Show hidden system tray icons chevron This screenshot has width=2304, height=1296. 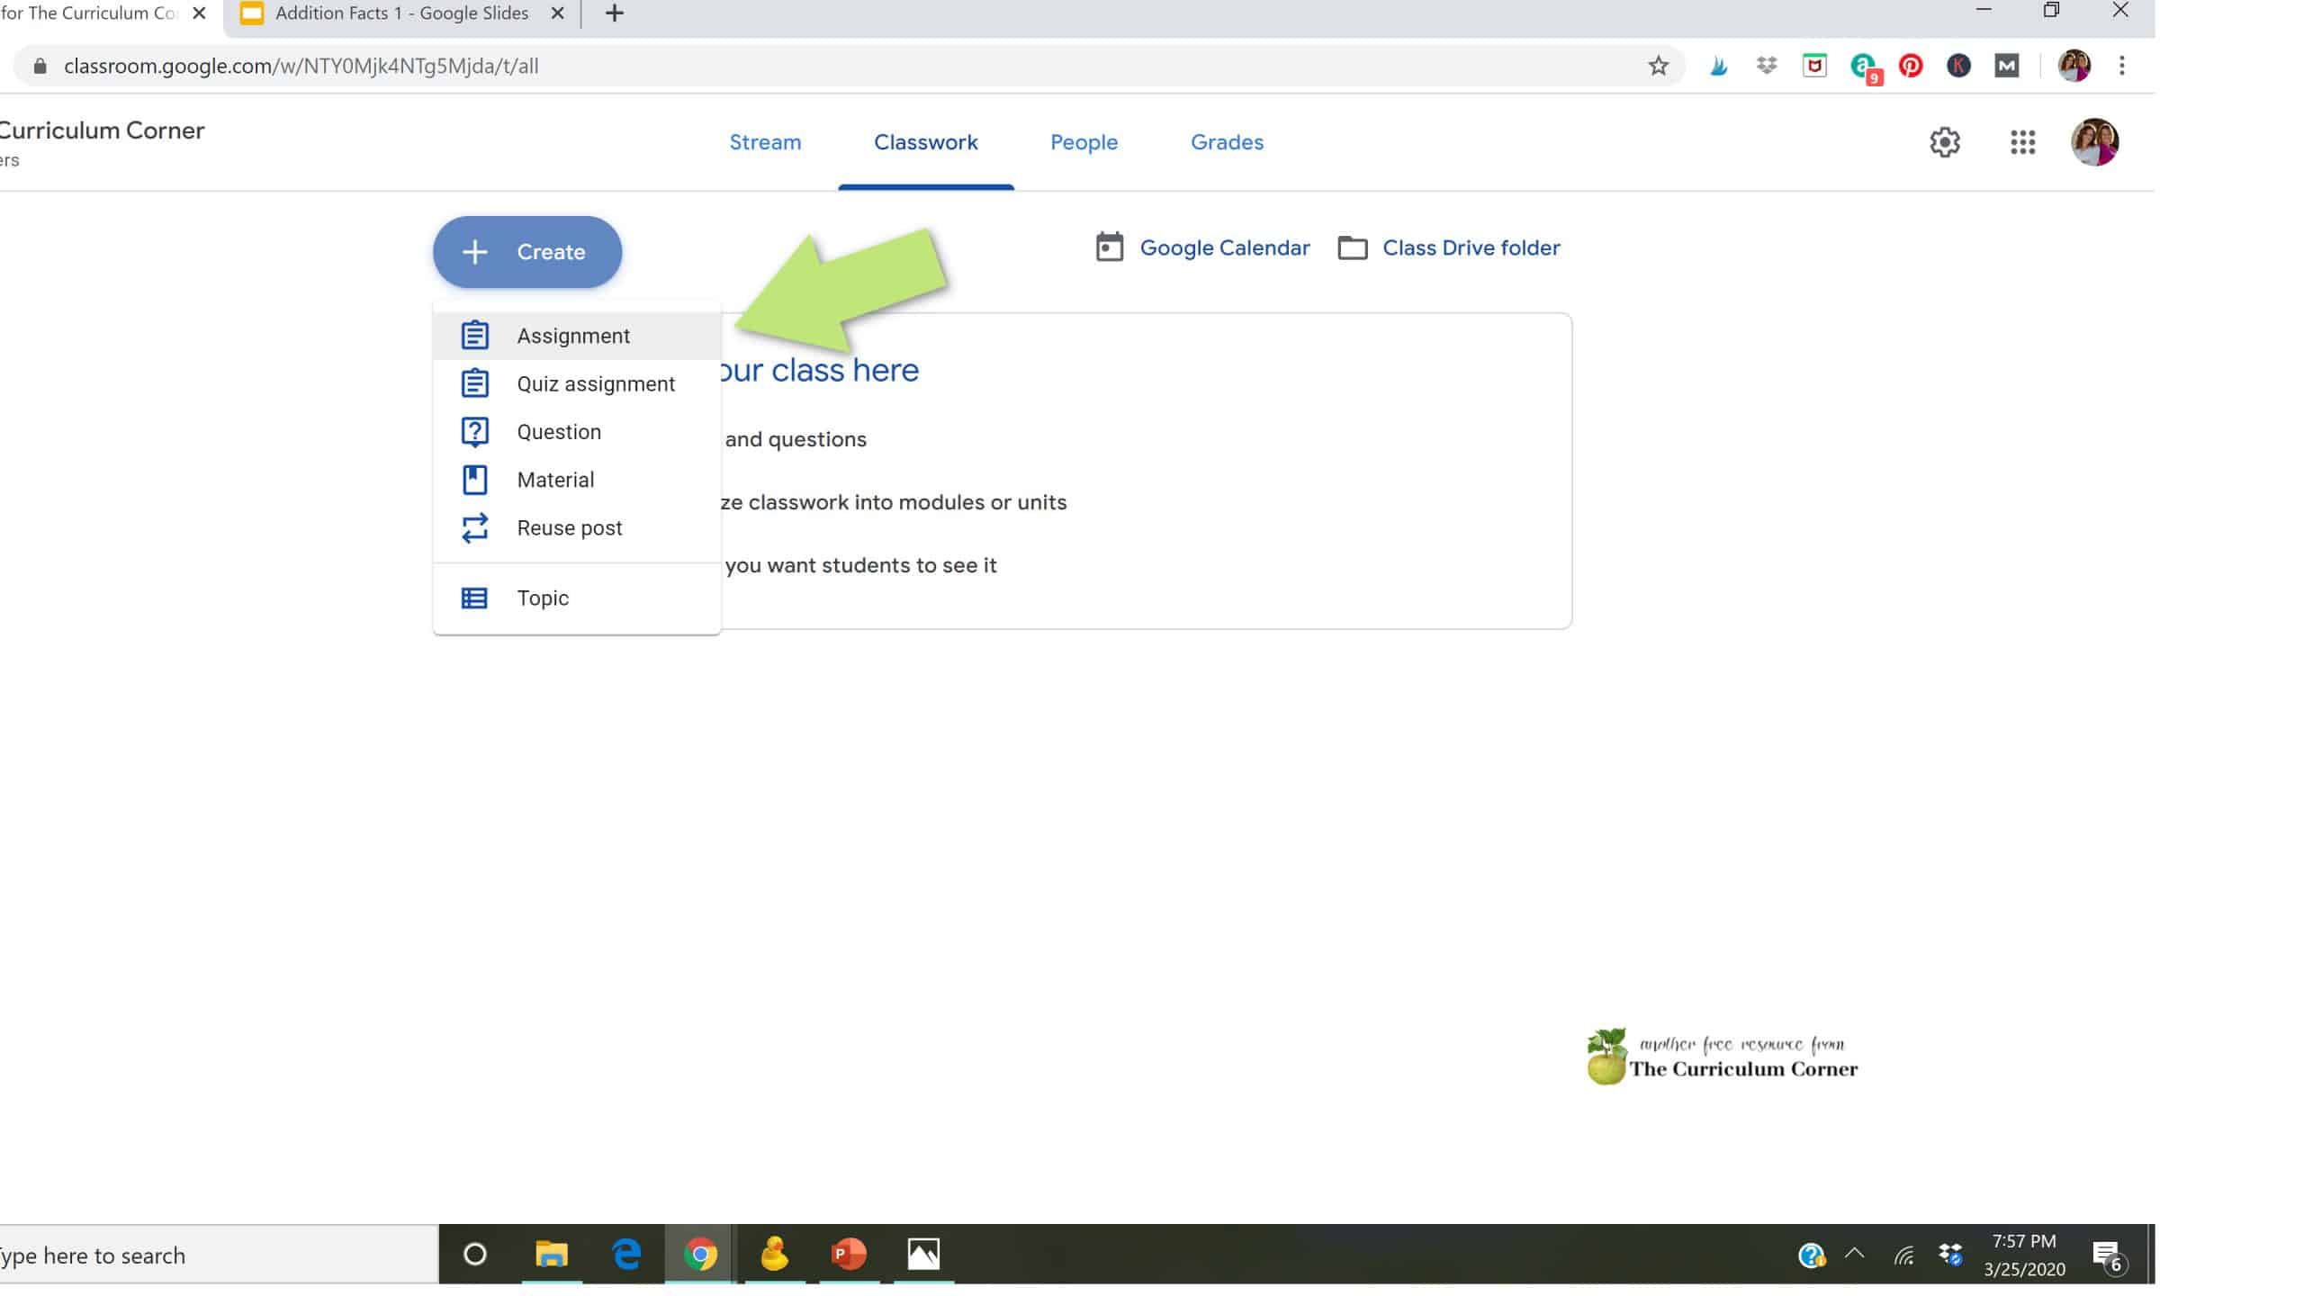(x=1854, y=1254)
